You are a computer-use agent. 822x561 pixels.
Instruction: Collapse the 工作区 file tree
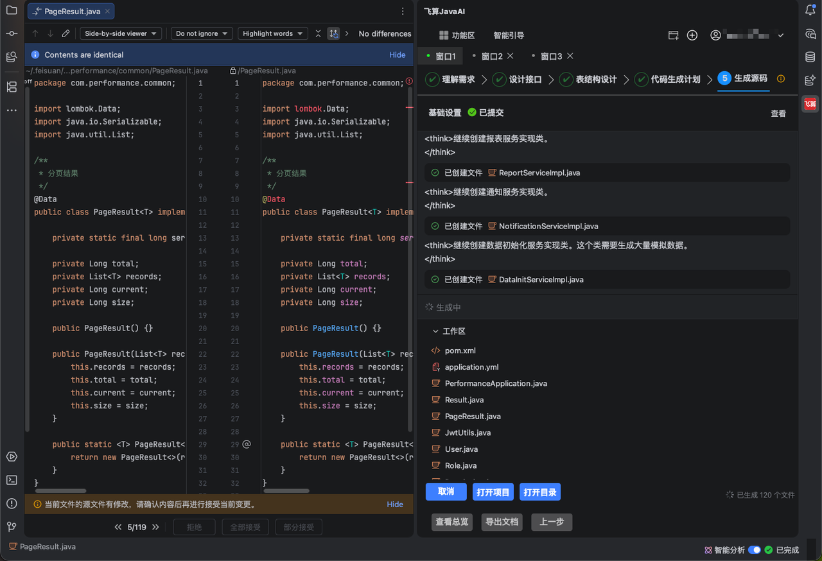[x=436, y=331]
